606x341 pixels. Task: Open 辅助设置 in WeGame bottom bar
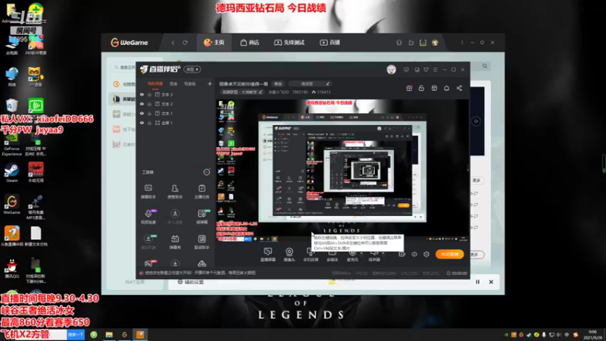(x=191, y=282)
